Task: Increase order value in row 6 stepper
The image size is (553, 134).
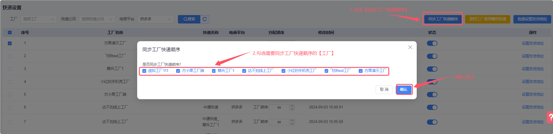Action: pos(292,106)
